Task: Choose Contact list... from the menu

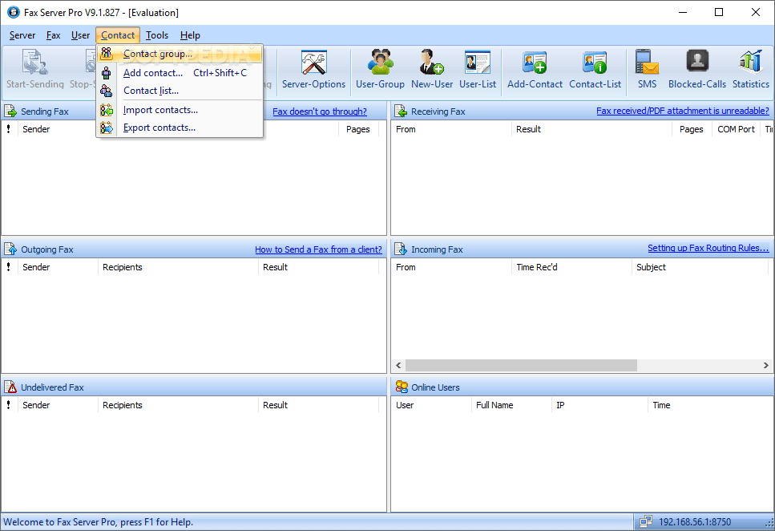Action: tap(180, 91)
